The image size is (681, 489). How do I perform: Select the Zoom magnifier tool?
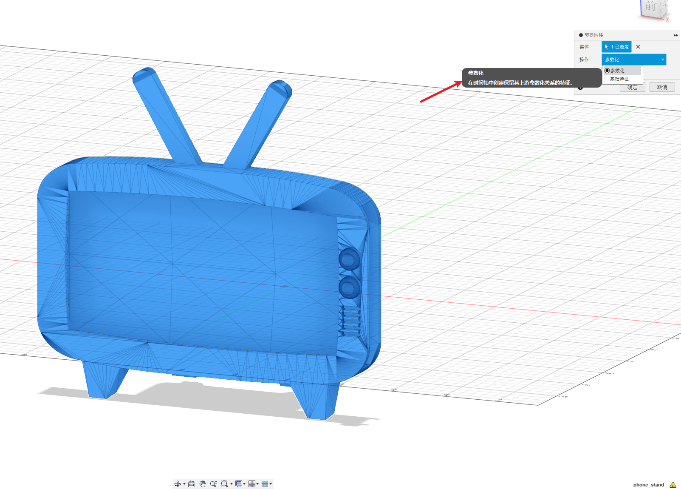point(213,484)
